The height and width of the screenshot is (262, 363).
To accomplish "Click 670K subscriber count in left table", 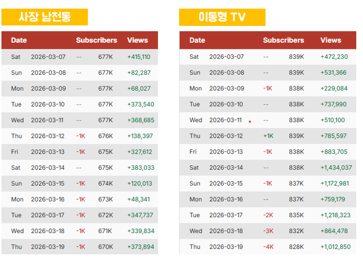I will 106,247.
